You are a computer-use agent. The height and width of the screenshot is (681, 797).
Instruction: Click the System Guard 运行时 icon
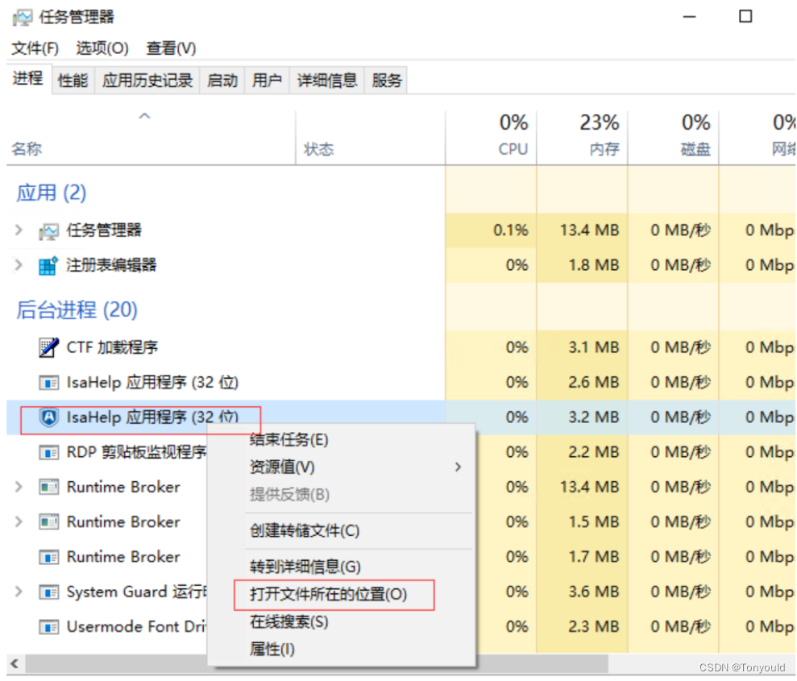[x=50, y=592]
